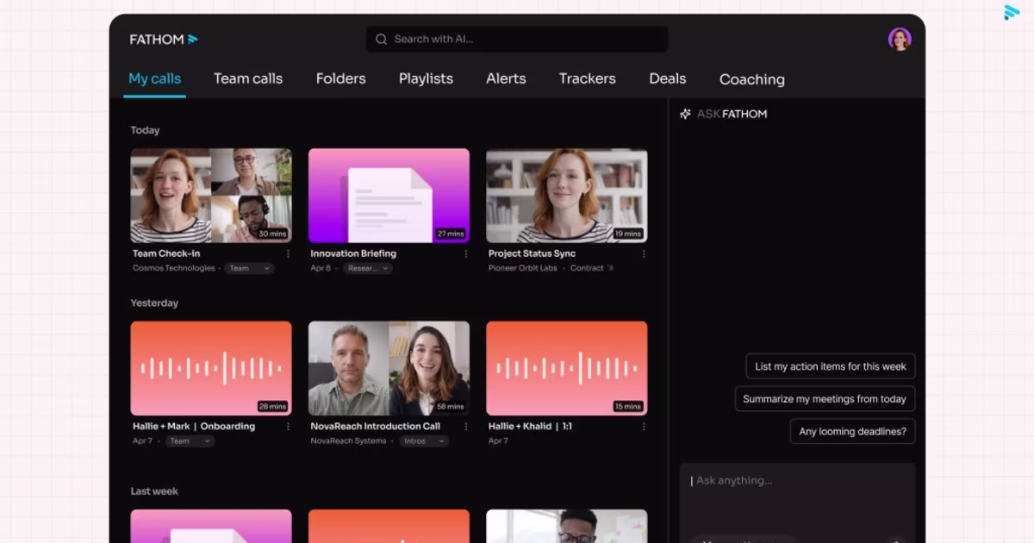
Task: Click 'Pioneer Orbit Labs' company label
Action: click(523, 268)
